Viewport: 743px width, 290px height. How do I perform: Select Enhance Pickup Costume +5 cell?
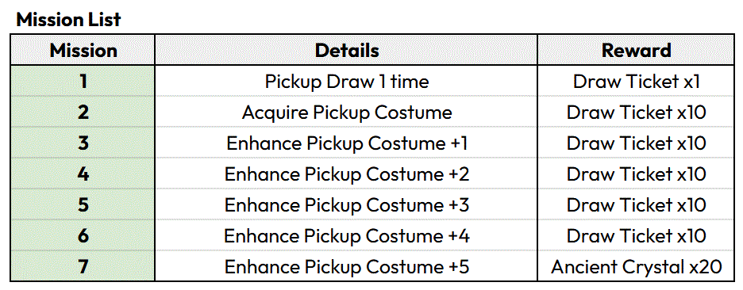pyautogui.click(x=346, y=266)
